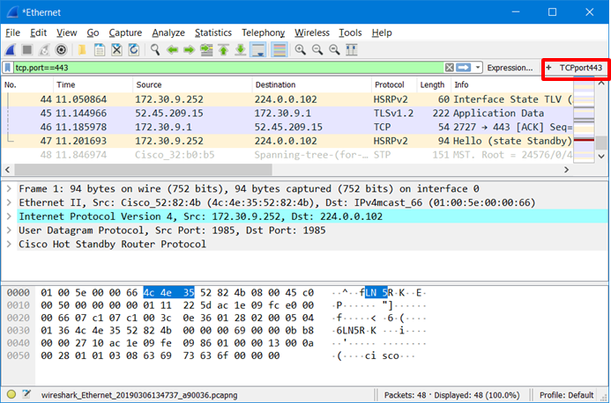Expand the Ethernet II layer

click(9, 202)
